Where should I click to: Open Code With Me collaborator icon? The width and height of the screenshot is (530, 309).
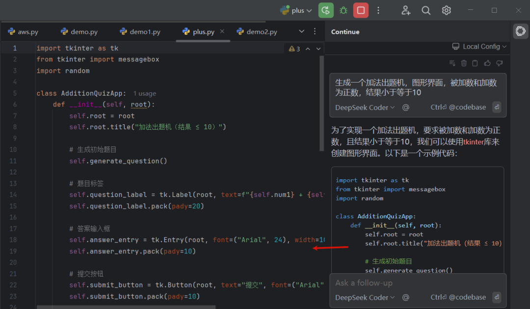[406, 10]
